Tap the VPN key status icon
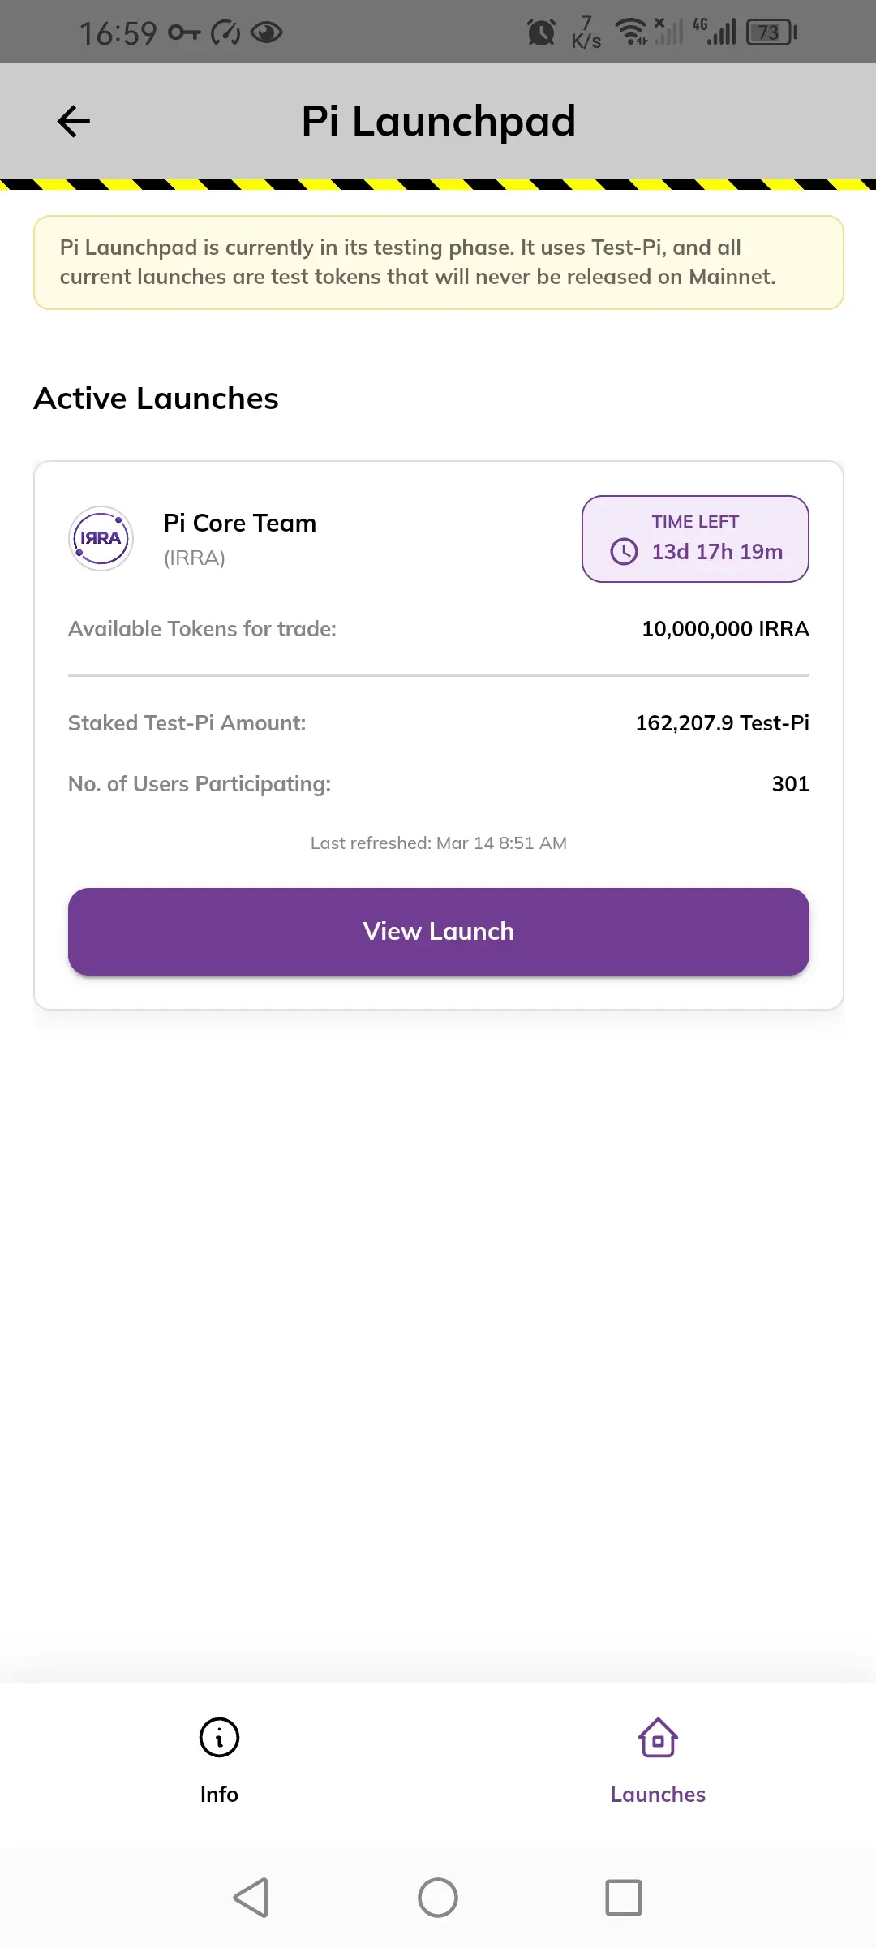Viewport: 876px width, 1948px height. 184,32
